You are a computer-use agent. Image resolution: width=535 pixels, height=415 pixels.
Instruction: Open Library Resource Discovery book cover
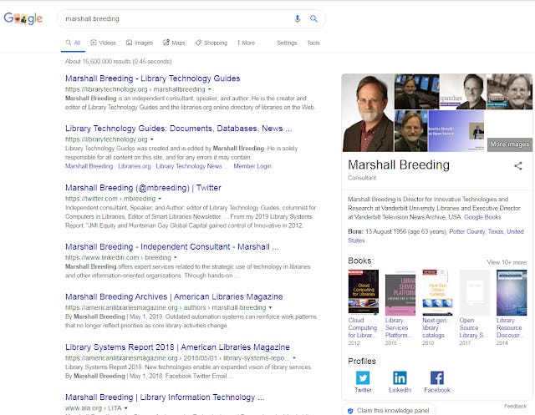512,293
